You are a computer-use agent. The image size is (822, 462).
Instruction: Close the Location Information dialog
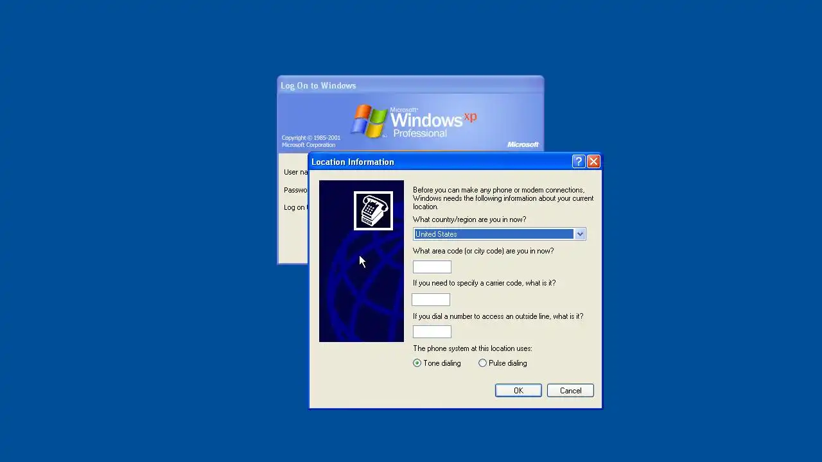click(593, 162)
